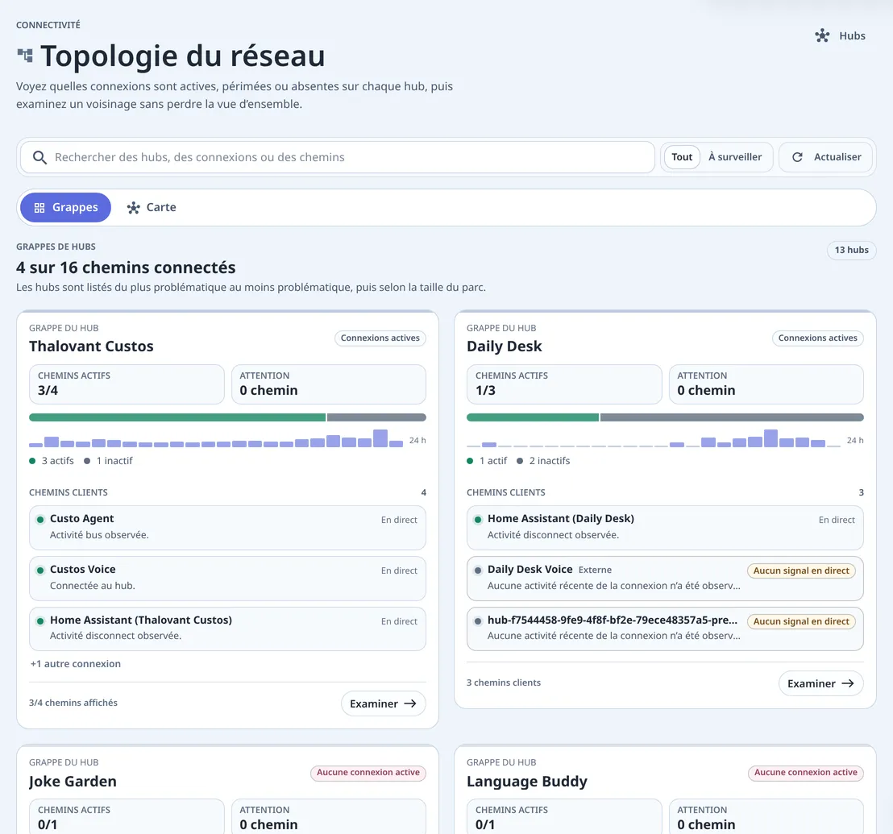Click 'Aucun signal en direct' badge on hub-f7544458
This screenshot has width=893, height=834.
801,621
